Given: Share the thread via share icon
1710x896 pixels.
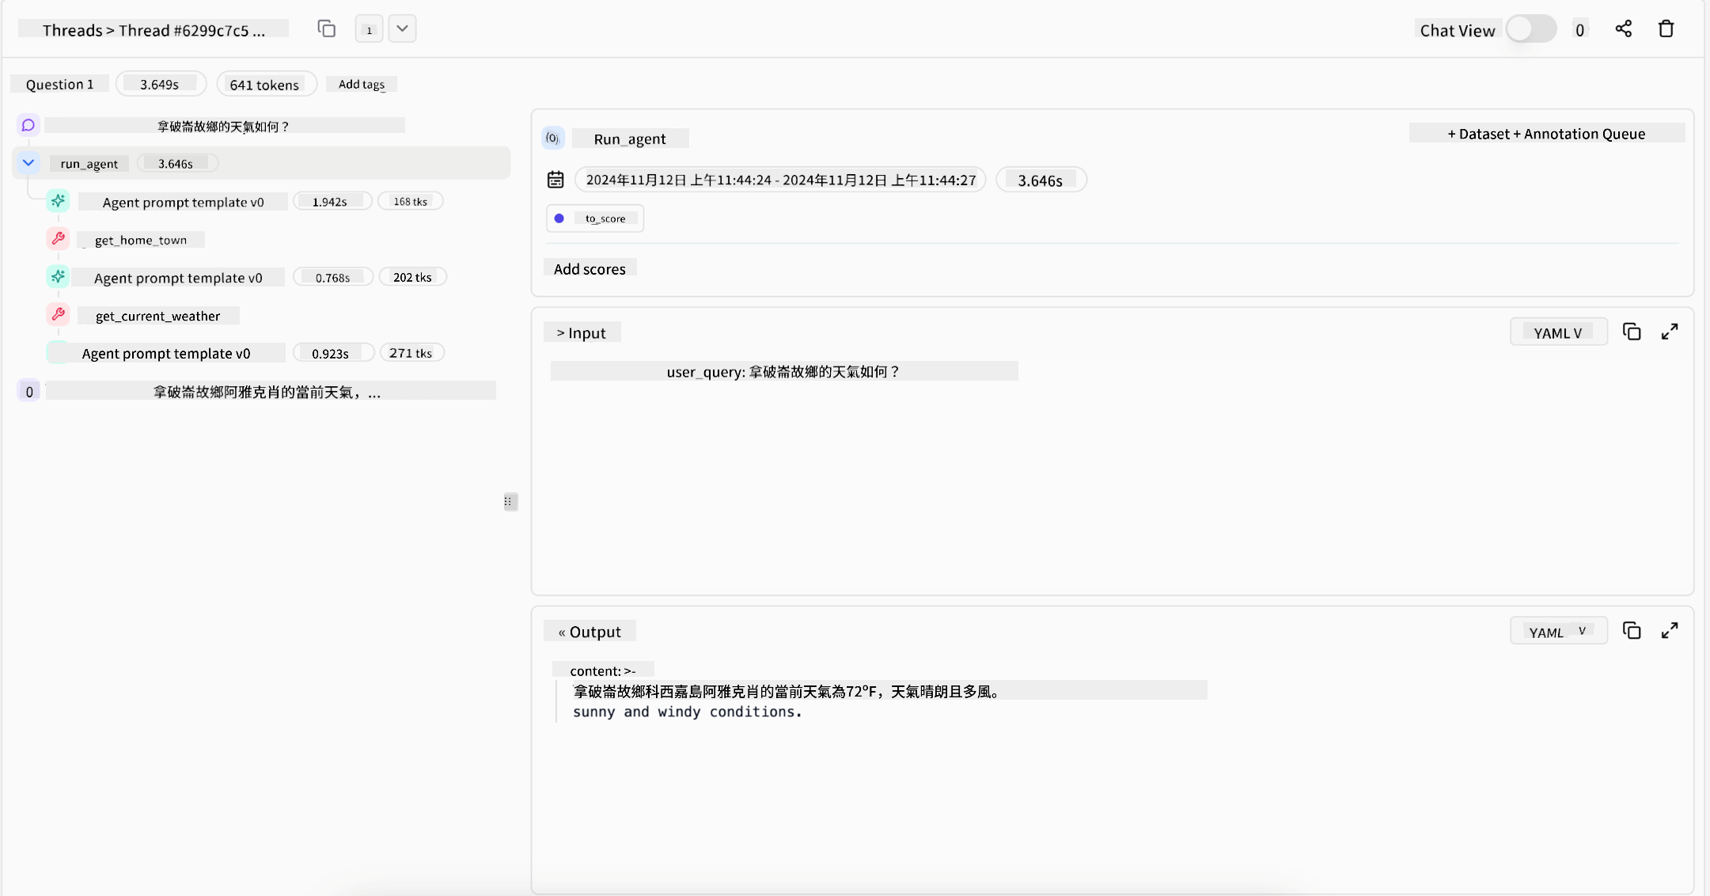Looking at the screenshot, I should [x=1623, y=29].
